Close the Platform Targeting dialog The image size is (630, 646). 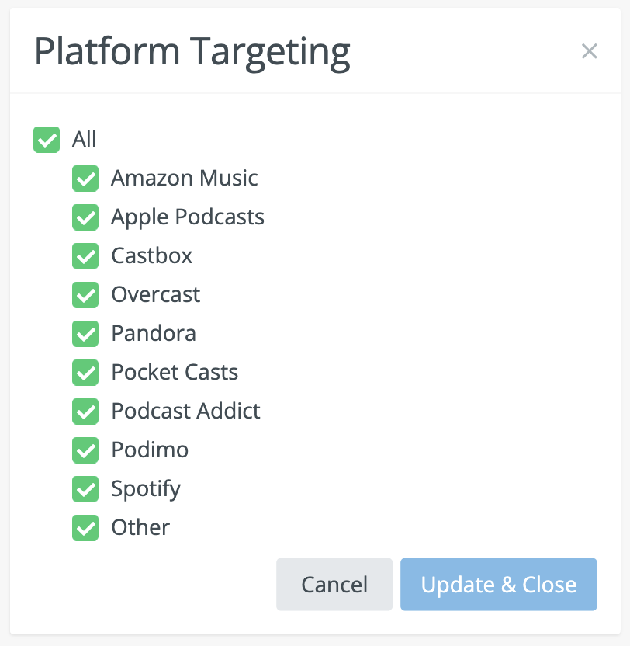590,52
